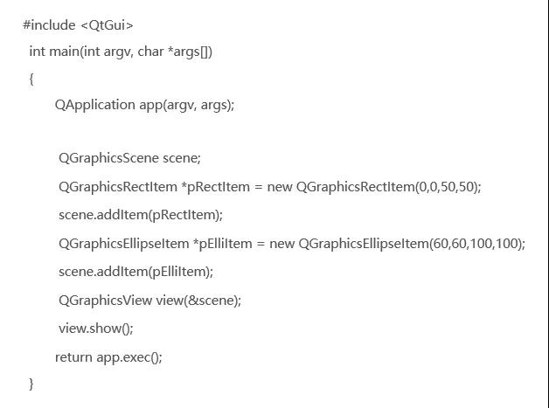The height and width of the screenshot is (408, 549).
Task: Click the #include <QtGui> line
Action: 78,25
